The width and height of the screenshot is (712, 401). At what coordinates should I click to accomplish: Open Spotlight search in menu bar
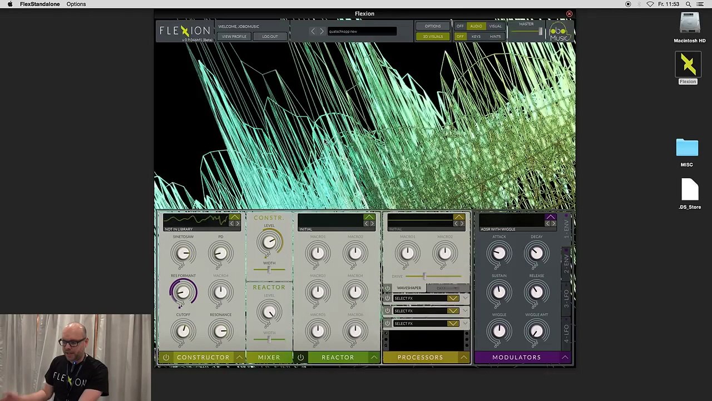(x=688, y=4)
